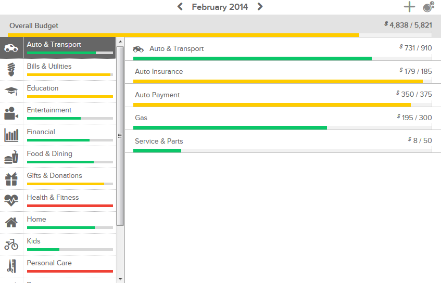Click the category list scrollbar thumb
The height and width of the screenshot is (283, 441).
point(120,136)
